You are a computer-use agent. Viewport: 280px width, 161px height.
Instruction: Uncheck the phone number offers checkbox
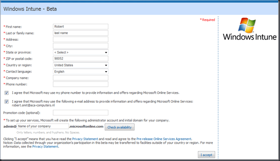7,93
